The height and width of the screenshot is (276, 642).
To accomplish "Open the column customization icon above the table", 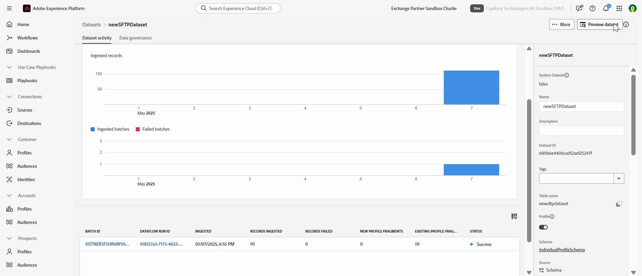I will point(514,217).
